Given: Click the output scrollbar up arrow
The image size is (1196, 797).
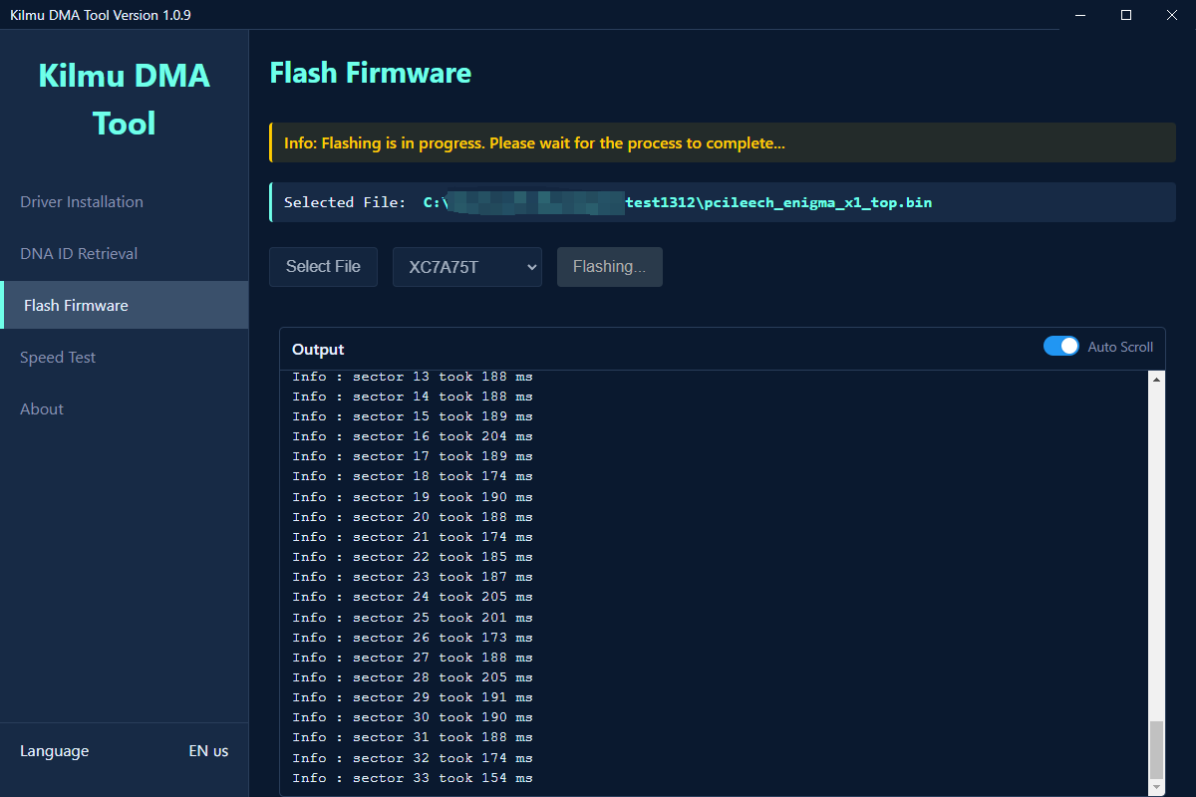Looking at the screenshot, I should (x=1156, y=380).
